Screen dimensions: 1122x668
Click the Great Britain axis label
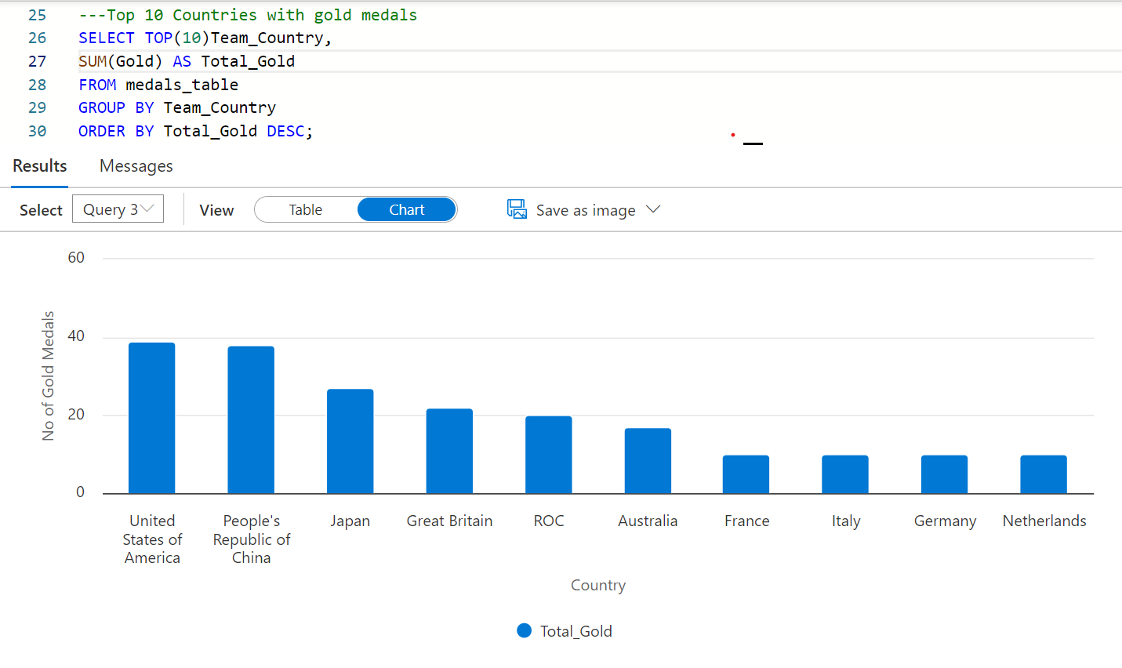pyautogui.click(x=449, y=521)
